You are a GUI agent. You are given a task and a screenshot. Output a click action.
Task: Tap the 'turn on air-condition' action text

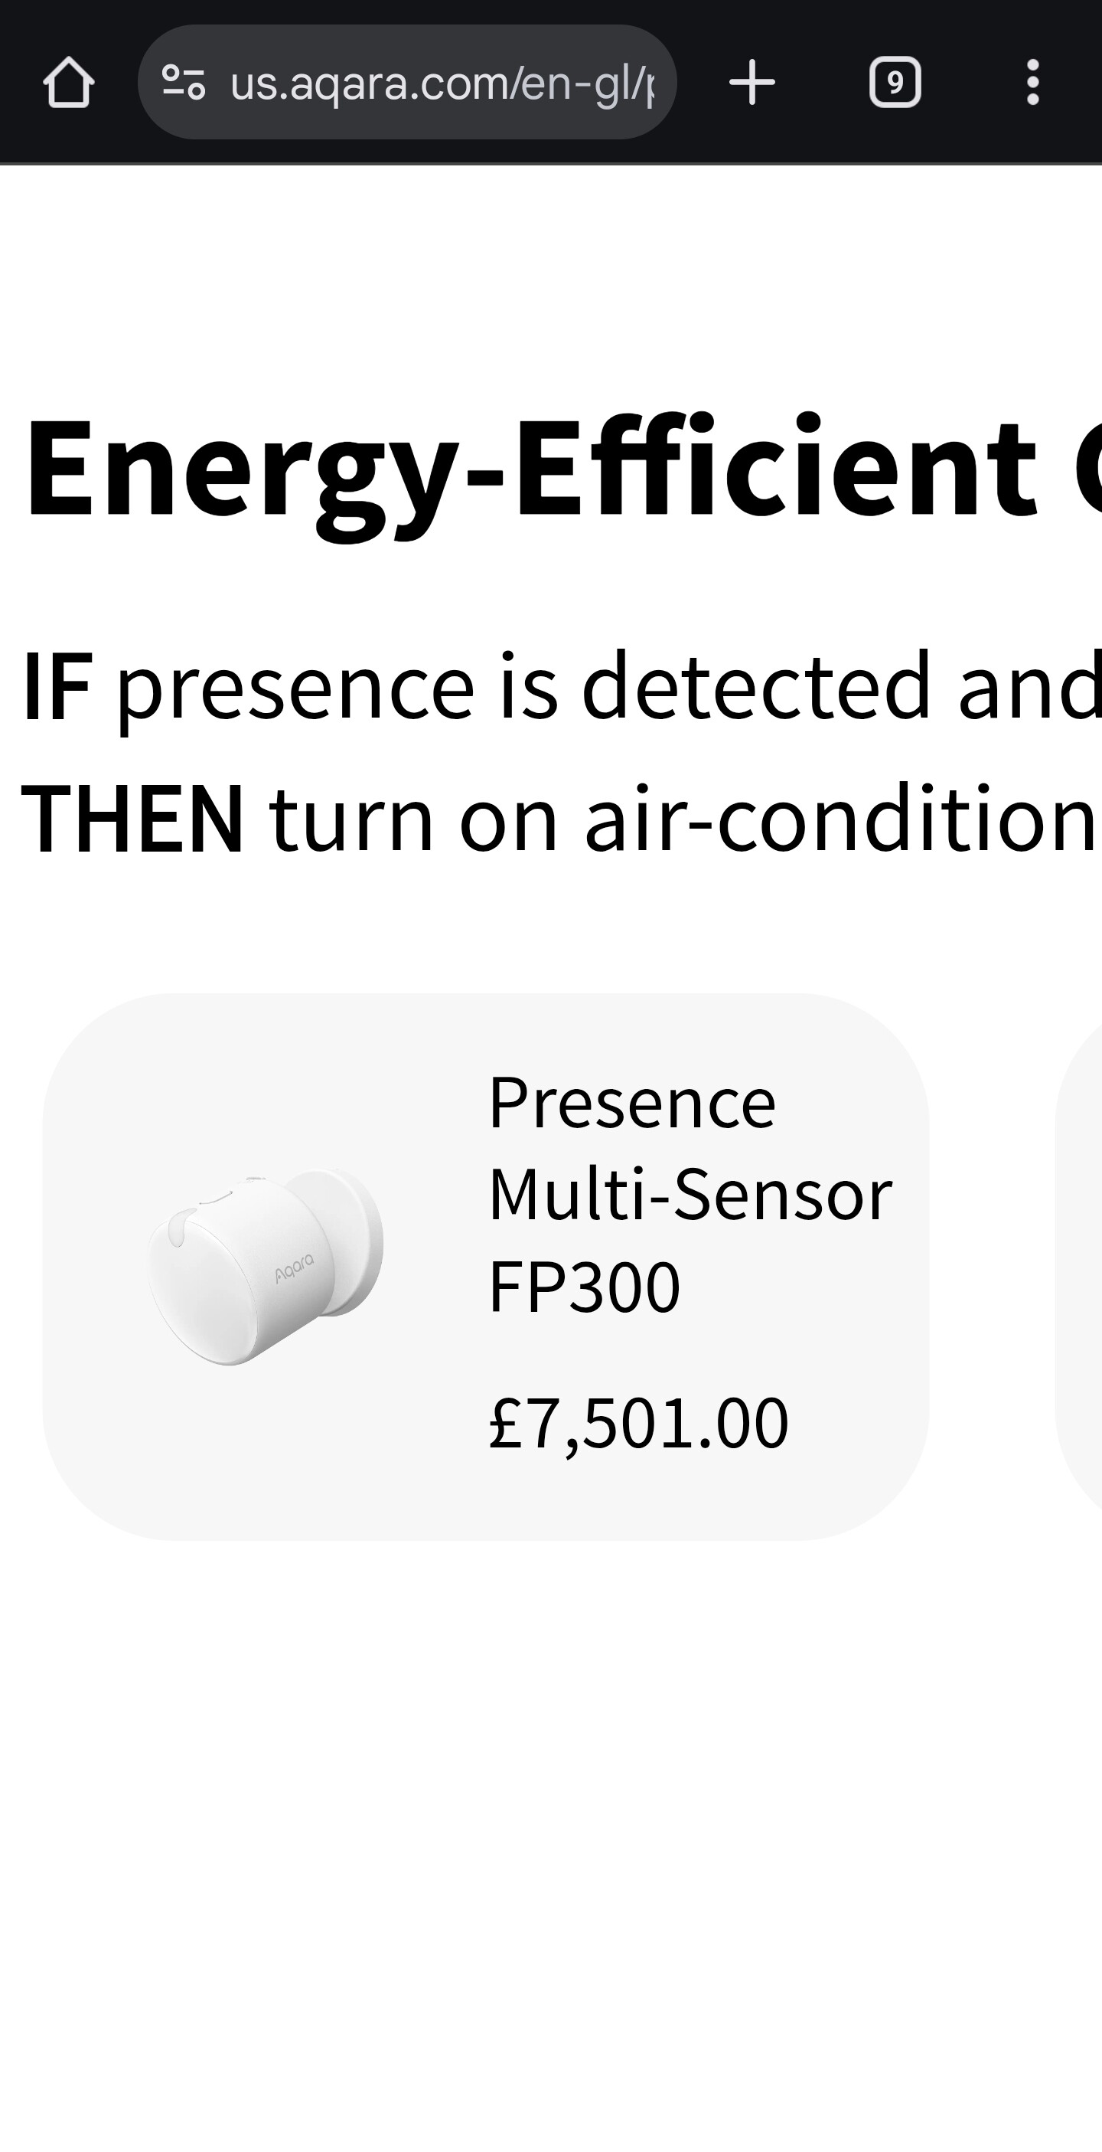(680, 820)
